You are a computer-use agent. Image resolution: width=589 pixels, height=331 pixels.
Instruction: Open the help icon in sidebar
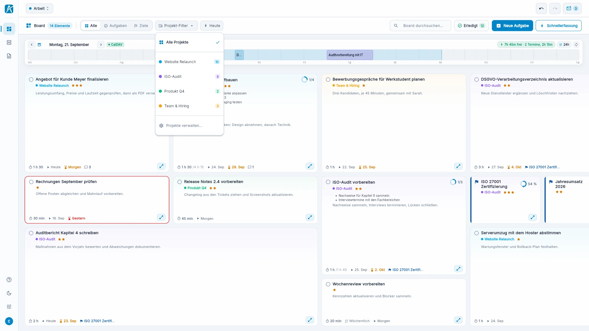tap(9, 280)
